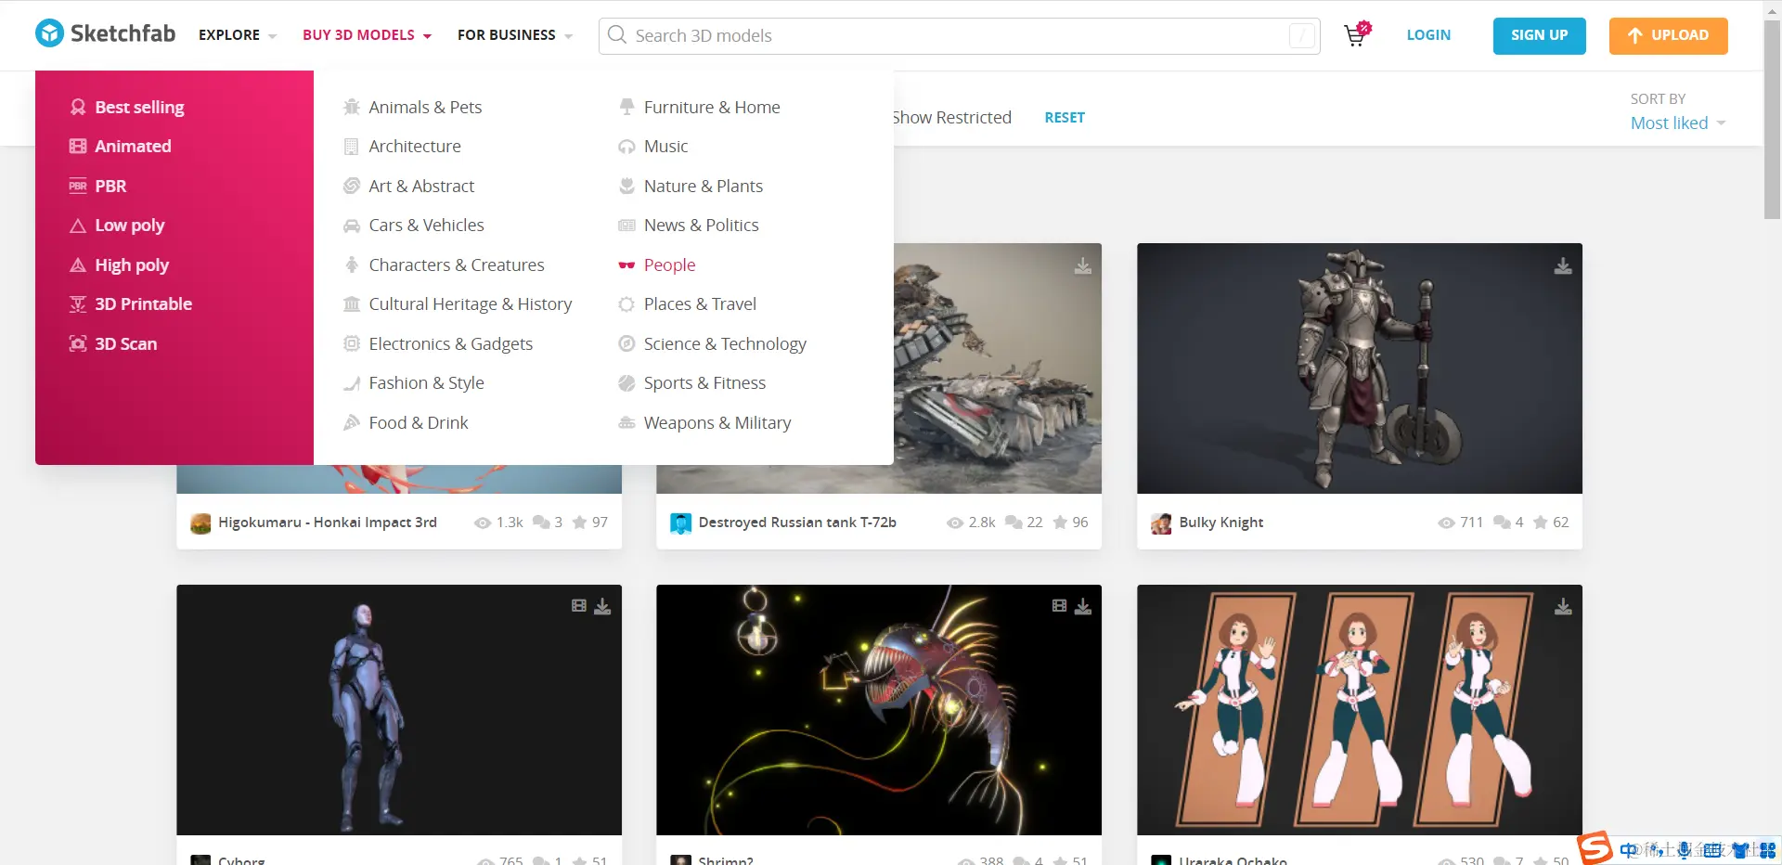
Task: Open Destroyed Russian tank T-72b title
Action: [797, 523]
